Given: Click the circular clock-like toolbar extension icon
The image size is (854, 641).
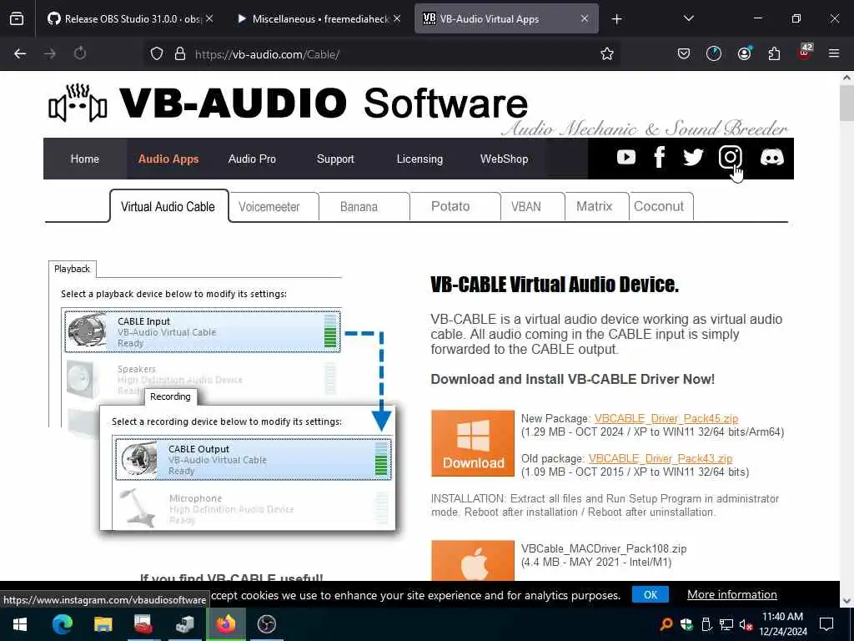Looking at the screenshot, I should (714, 53).
